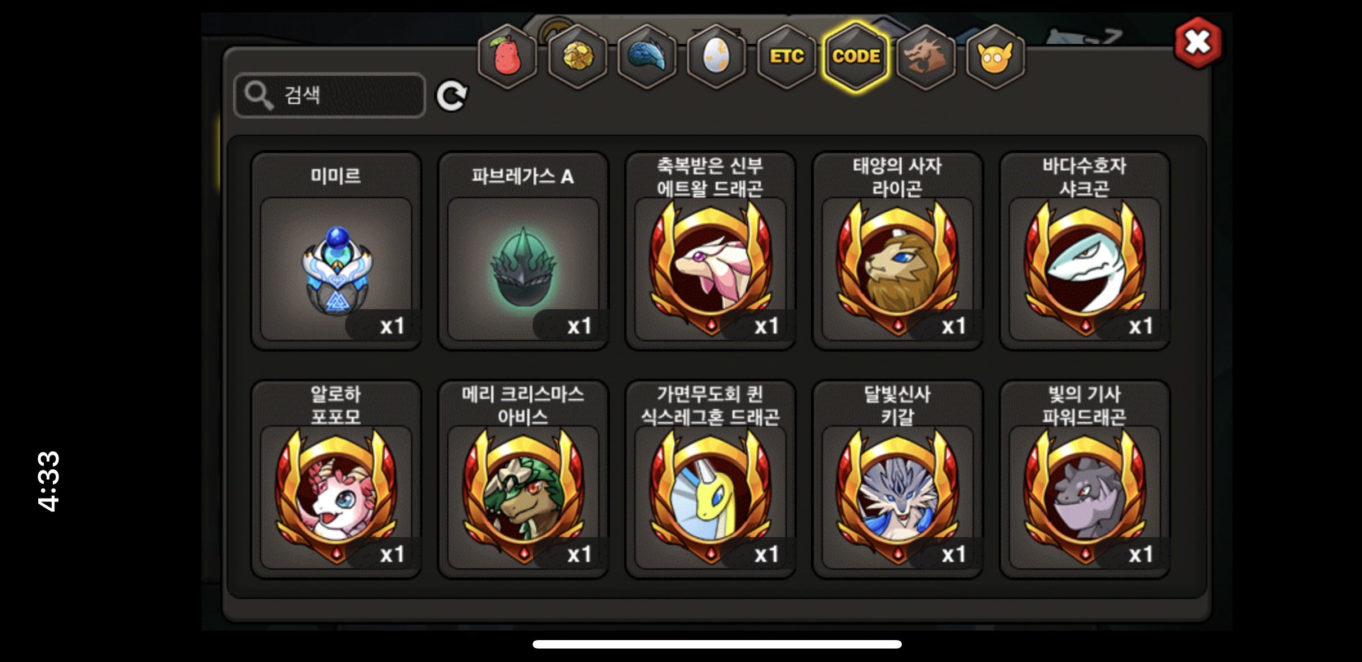This screenshot has height=662, width=1362.
Task: Select the gold gem category icon
Action: click(577, 56)
